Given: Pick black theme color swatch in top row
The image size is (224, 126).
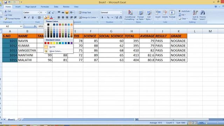Looking at the screenshot, I should [x=48, y=25].
